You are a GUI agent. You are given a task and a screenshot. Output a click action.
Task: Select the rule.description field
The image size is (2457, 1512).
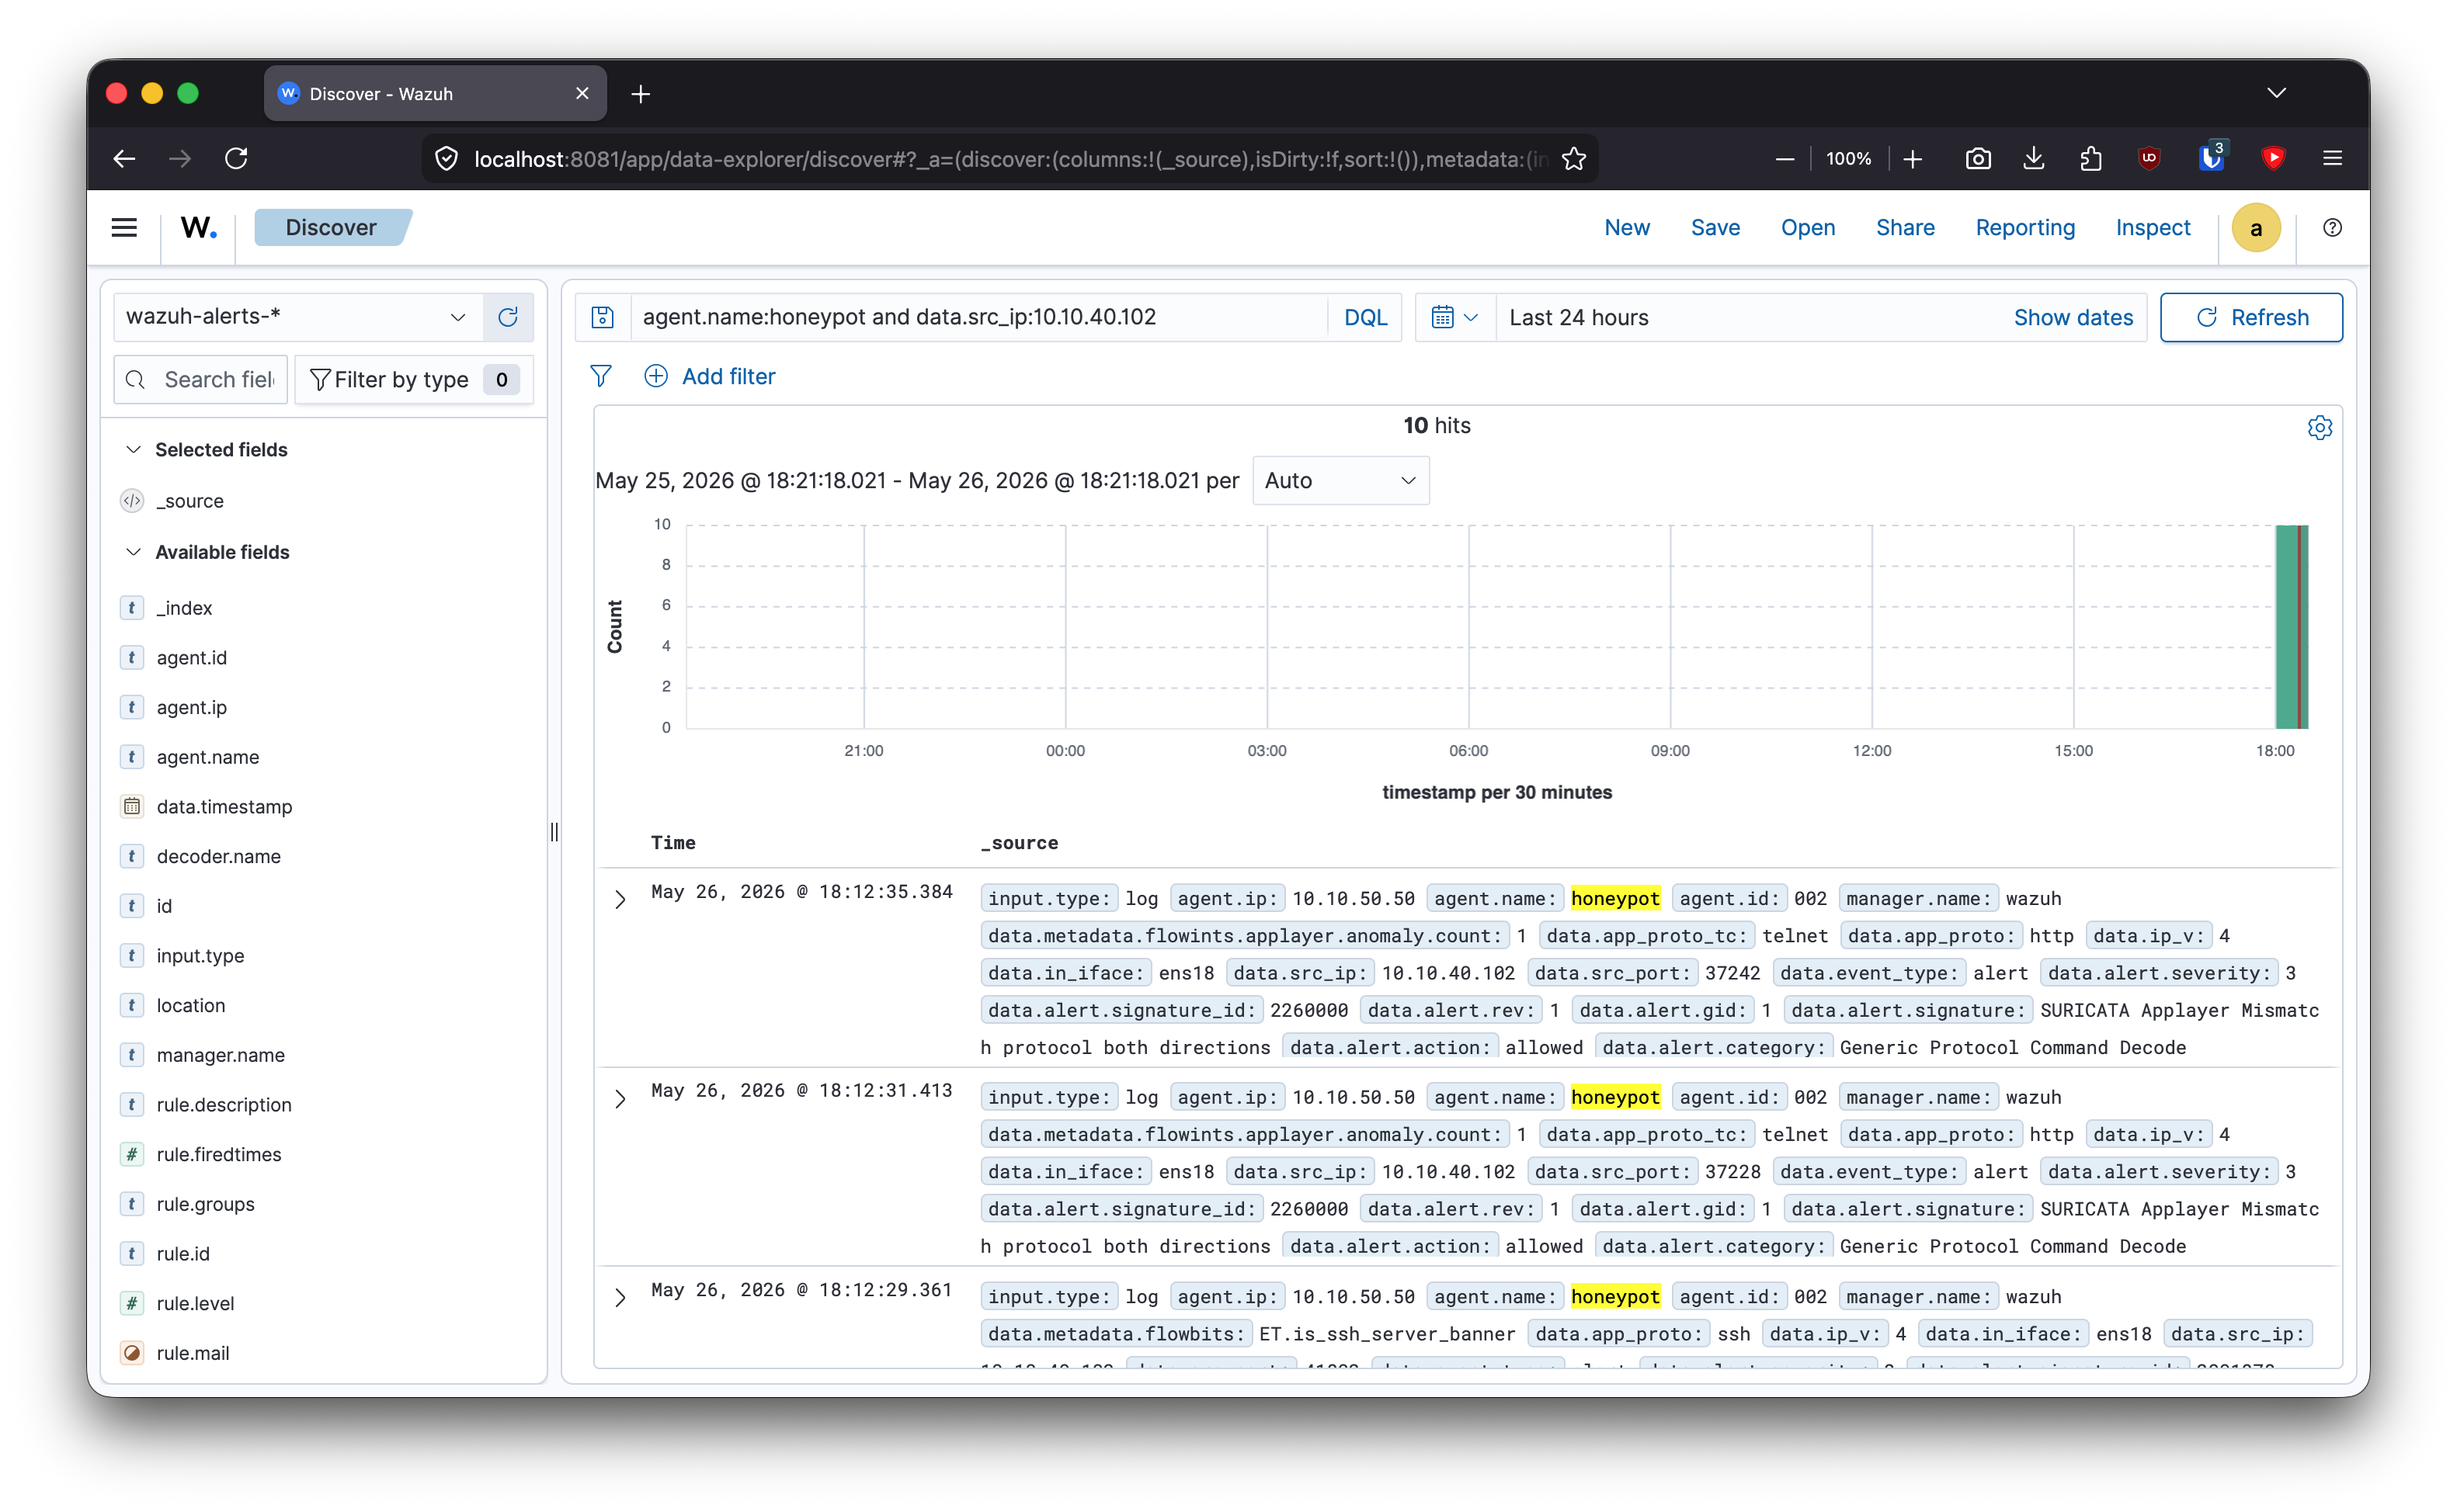(x=224, y=1105)
